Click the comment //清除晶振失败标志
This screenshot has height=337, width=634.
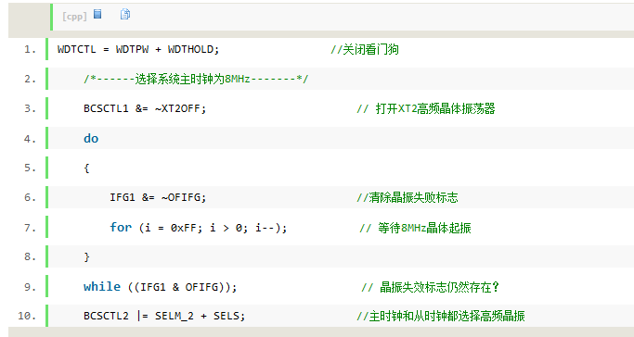tap(408, 197)
